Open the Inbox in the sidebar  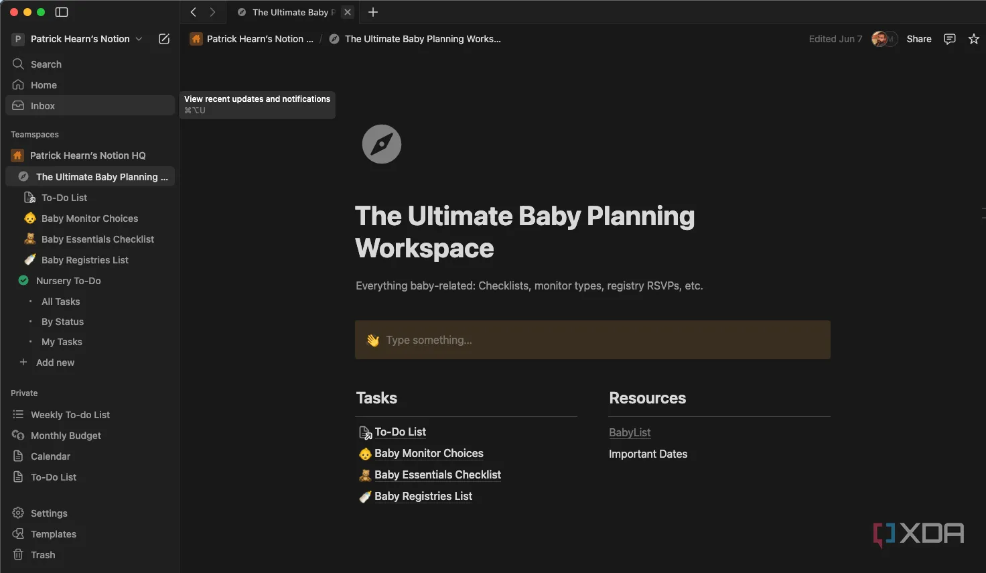click(90, 106)
